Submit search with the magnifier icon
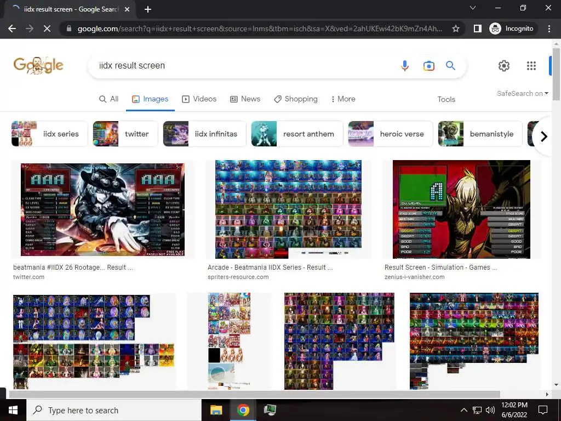This screenshot has height=421, width=561. point(450,66)
